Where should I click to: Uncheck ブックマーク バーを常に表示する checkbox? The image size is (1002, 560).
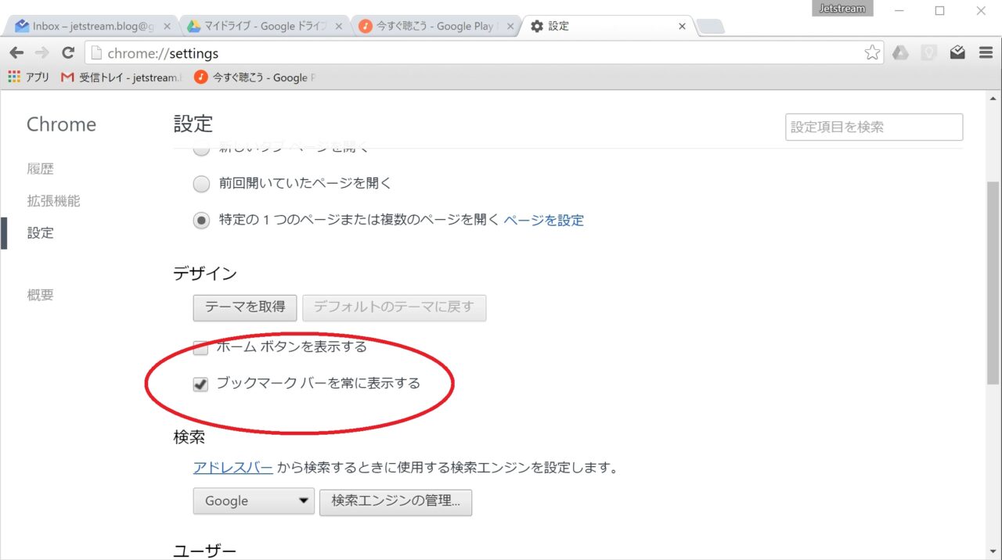(x=201, y=384)
